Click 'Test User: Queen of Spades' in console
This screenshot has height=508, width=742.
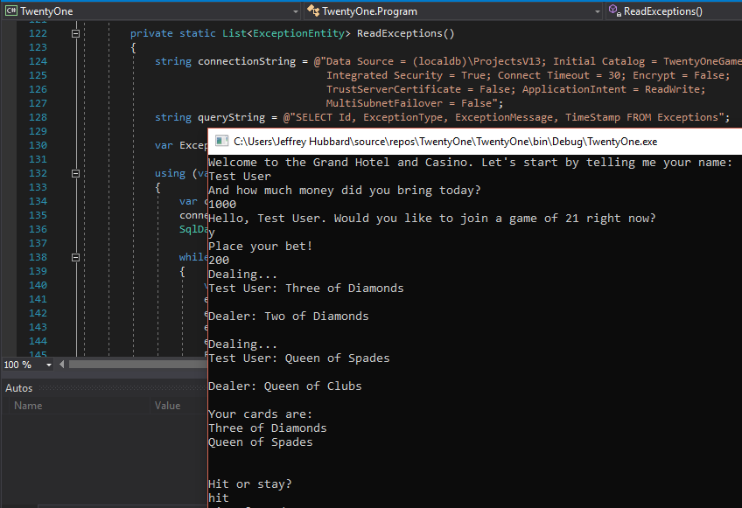coord(299,358)
